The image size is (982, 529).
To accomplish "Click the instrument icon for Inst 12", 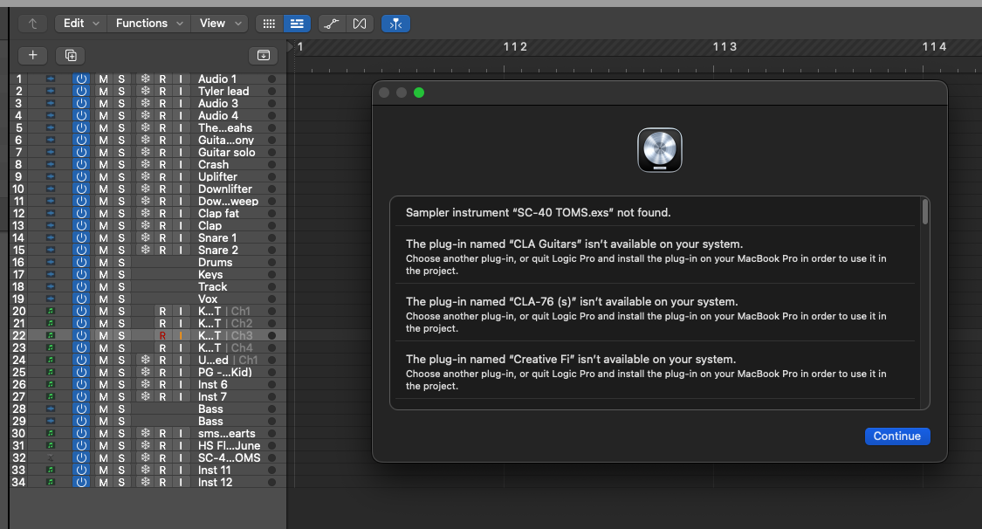I will [x=51, y=482].
